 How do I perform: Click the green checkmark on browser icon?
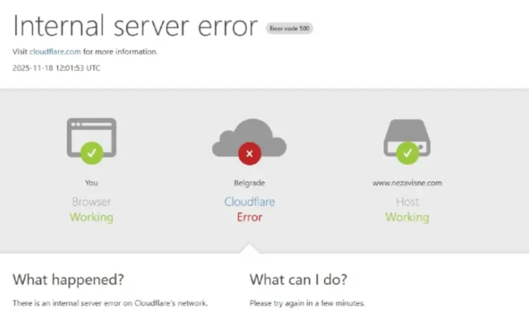pos(91,153)
